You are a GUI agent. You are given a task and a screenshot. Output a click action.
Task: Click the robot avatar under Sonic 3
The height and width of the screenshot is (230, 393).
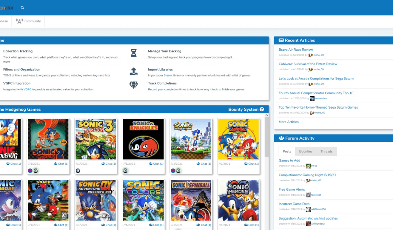[x=78, y=171]
